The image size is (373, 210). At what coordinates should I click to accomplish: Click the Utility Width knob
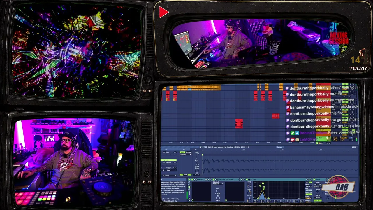point(318,193)
